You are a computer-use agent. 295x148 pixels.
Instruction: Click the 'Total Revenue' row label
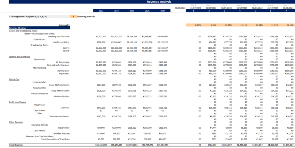click(16, 145)
